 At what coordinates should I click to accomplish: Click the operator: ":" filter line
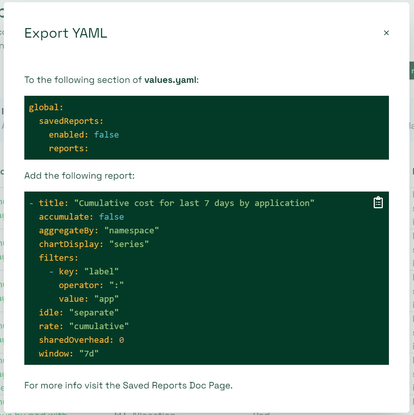tap(91, 285)
